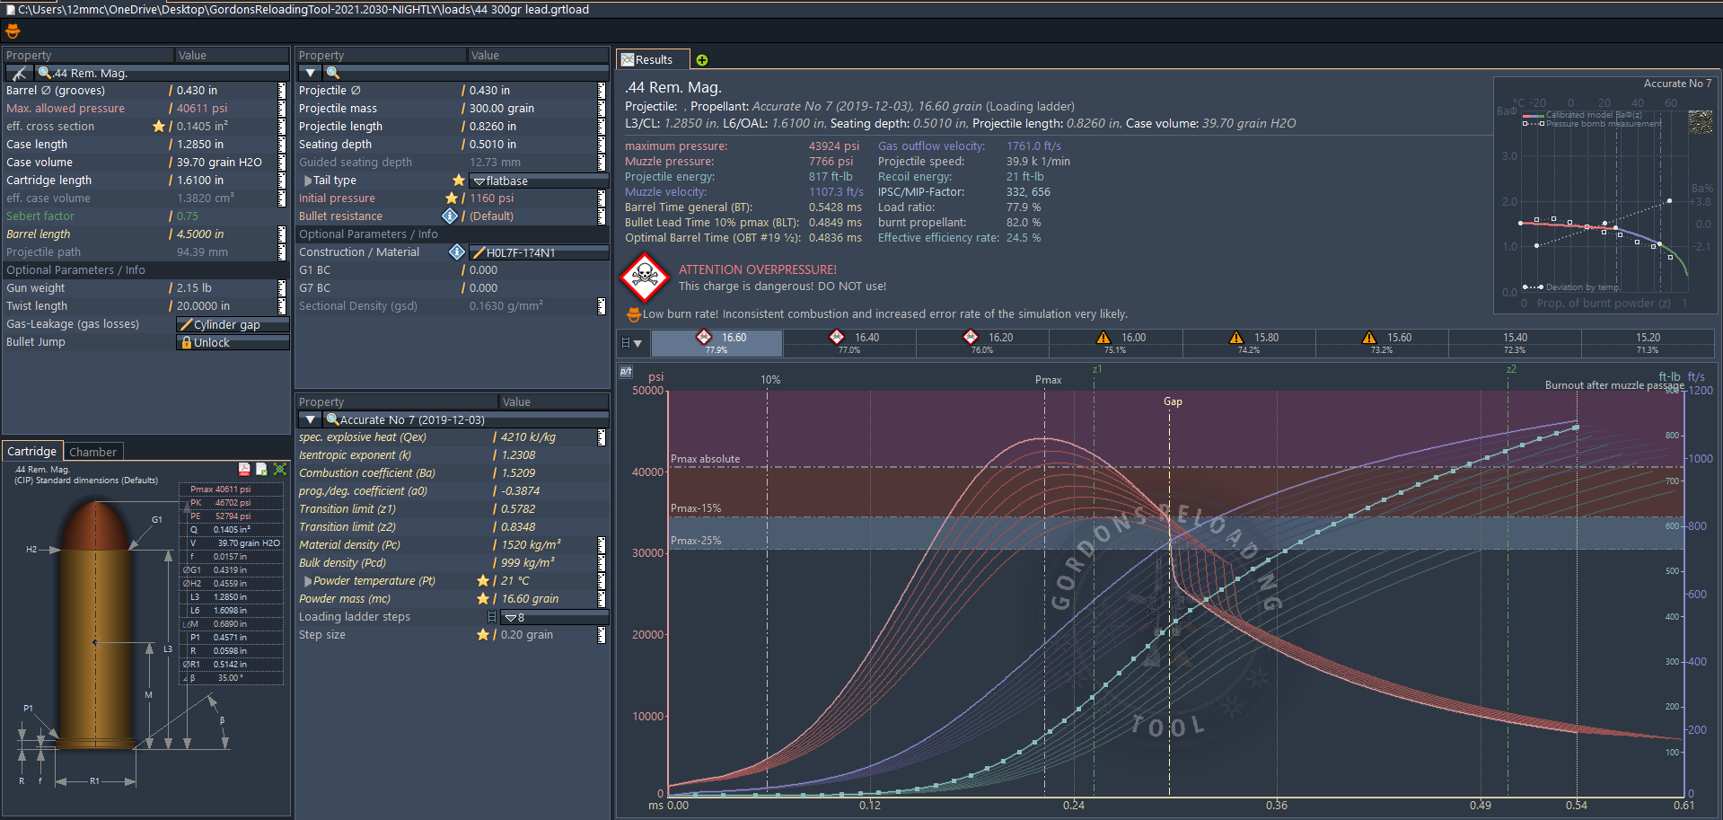Screen dimensions: 1723x820
Task: Click the unit ruler icon for Step size
Action: 602,635
